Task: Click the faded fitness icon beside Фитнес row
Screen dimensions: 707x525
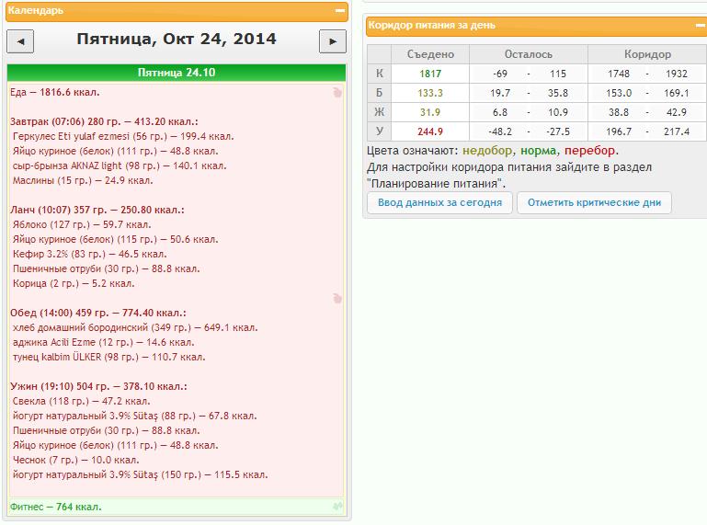Action: (x=337, y=507)
